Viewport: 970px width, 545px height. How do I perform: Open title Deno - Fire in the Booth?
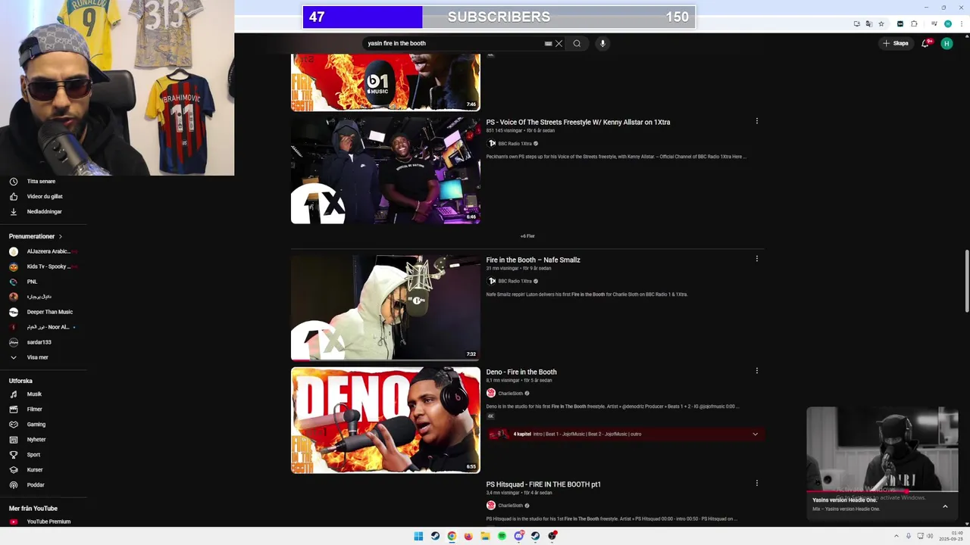click(521, 372)
